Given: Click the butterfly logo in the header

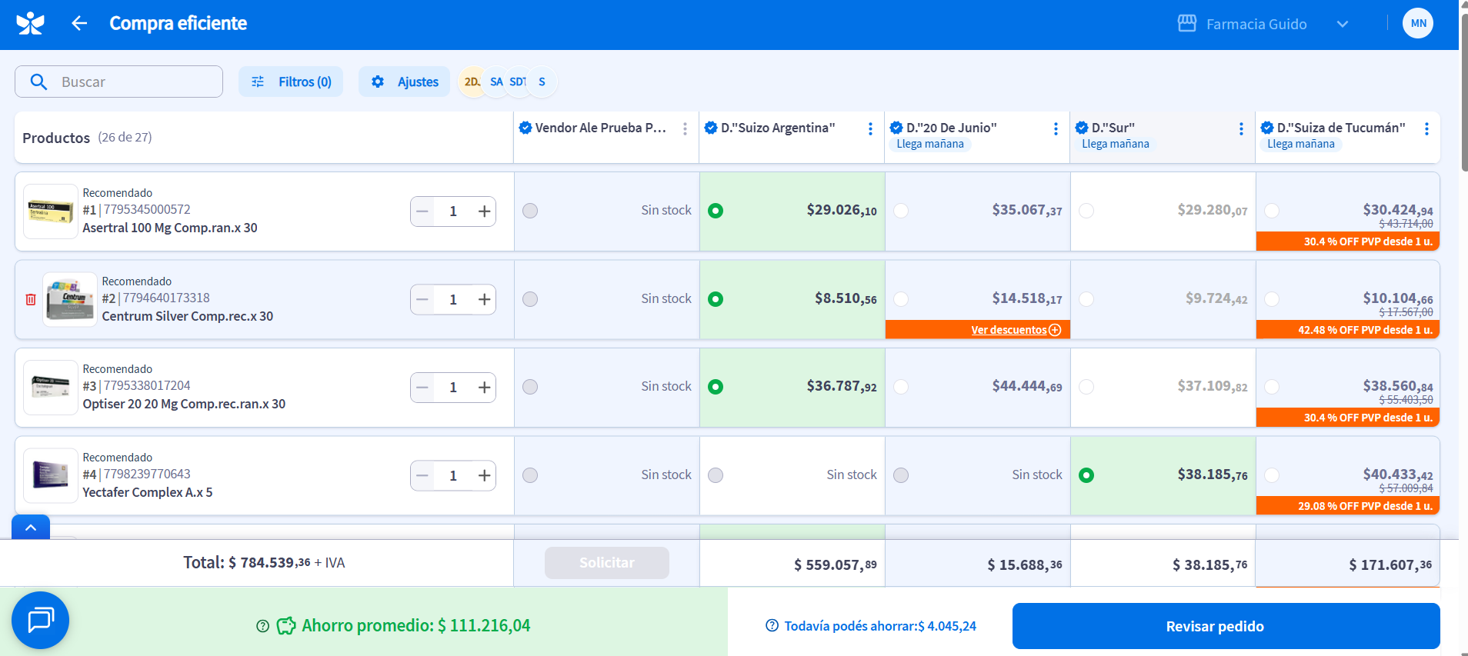Looking at the screenshot, I should pyautogui.click(x=31, y=24).
